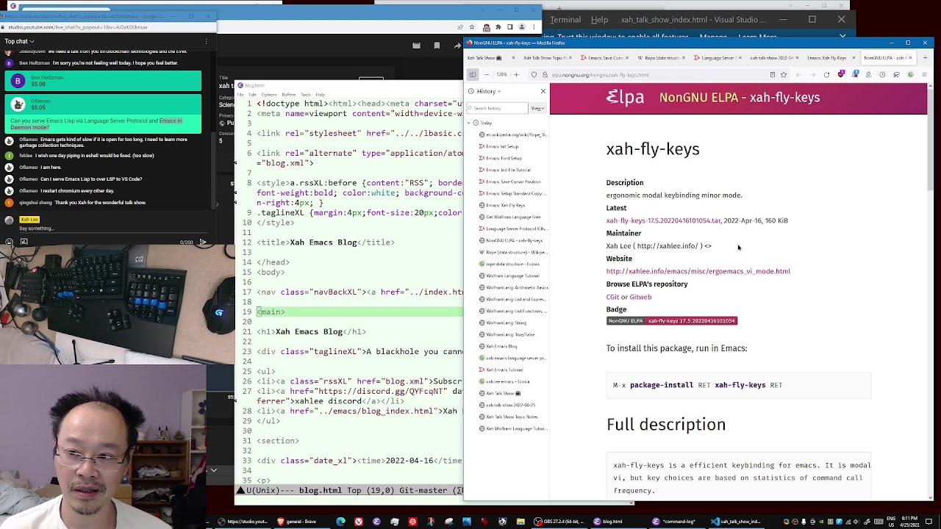Send chat message with arrow icon

point(203,242)
